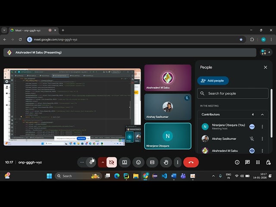Launch Microsoft Edge from the taskbar
276x207 pixels.
[117, 176]
